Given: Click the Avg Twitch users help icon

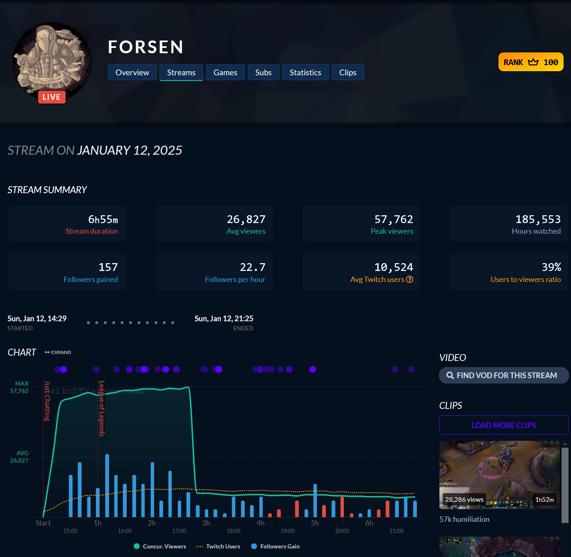Looking at the screenshot, I should pos(409,280).
